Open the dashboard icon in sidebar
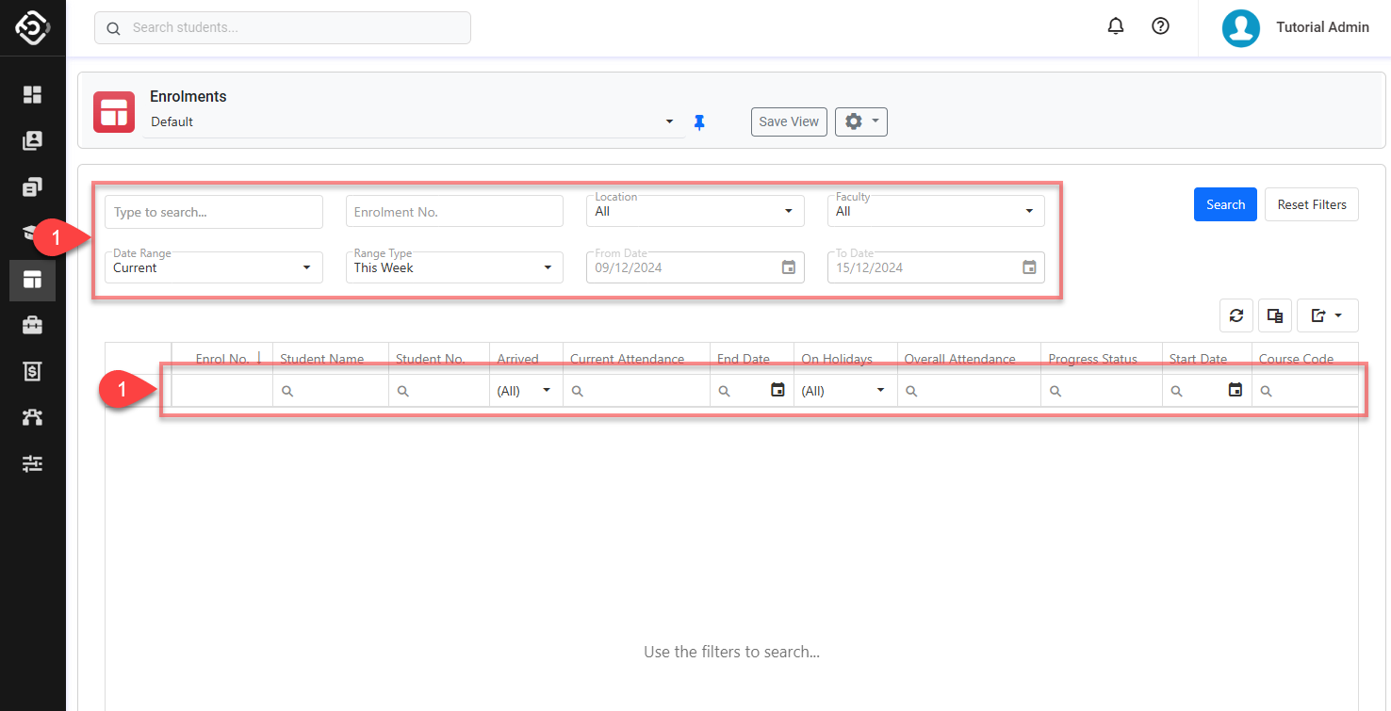The width and height of the screenshot is (1391, 711). point(33,94)
